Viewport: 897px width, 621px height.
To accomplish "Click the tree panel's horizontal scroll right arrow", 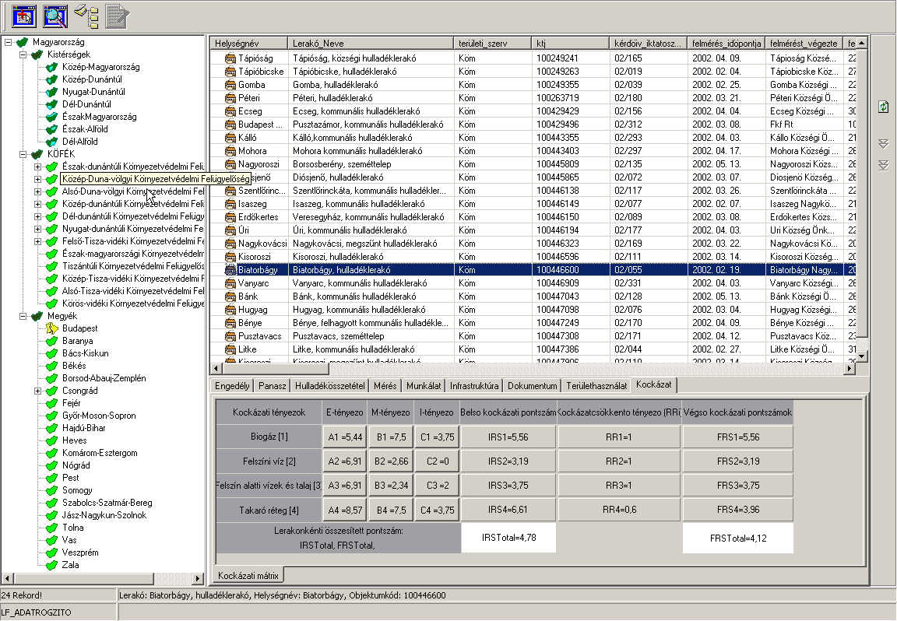I will tap(198, 578).
